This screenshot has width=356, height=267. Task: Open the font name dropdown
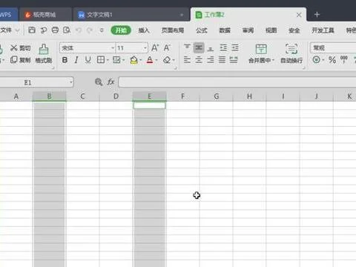click(113, 47)
